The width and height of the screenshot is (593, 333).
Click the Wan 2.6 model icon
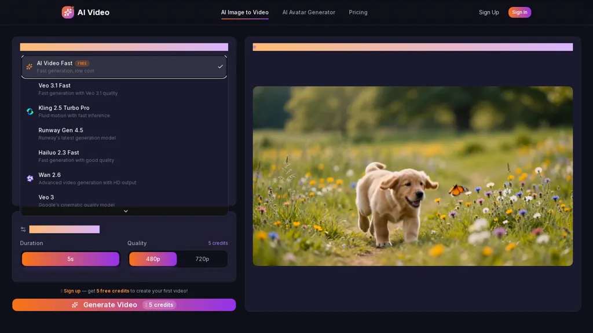click(30, 179)
